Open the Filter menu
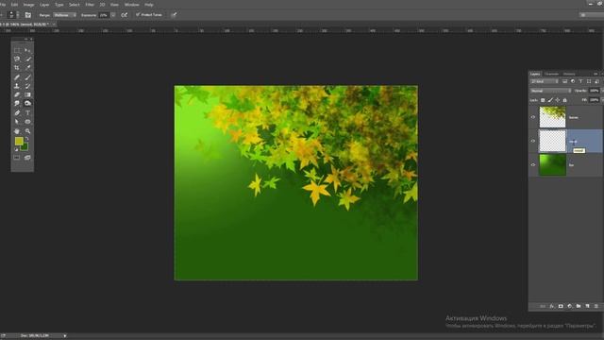The image size is (604, 340). pos(90,5)
